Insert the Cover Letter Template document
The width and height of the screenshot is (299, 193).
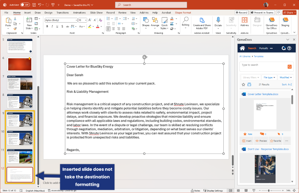pyautogui.click(x=246, y=141)
